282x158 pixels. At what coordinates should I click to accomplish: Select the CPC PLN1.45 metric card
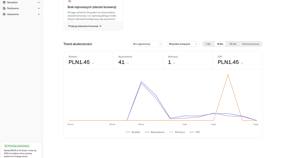(237, 60)
